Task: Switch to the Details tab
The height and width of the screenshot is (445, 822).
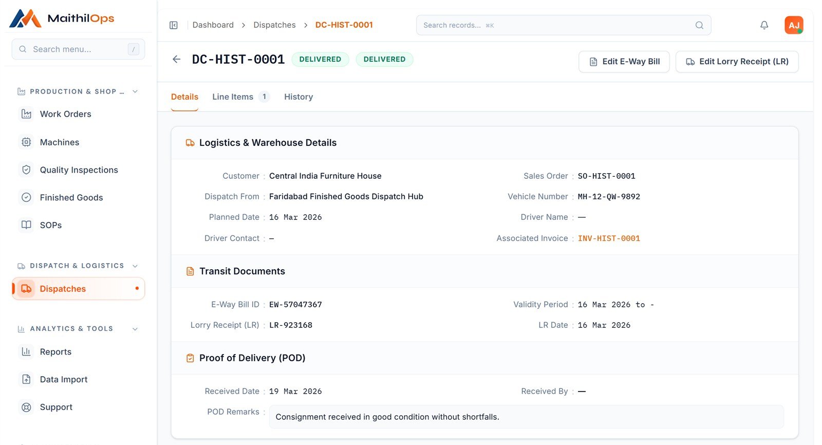Action: pyautogui.click(x=184, y=97)
